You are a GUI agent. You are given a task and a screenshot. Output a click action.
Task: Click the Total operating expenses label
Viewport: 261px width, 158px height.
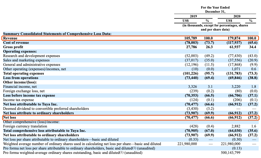click(x=24, y=73)
